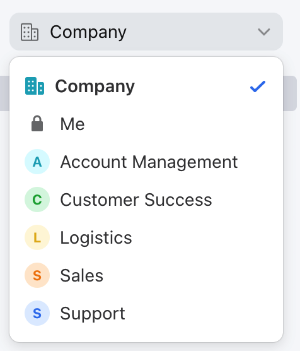Switch scope to the Sales team
This screenshot has height=351, width=300.
[146, 275]
